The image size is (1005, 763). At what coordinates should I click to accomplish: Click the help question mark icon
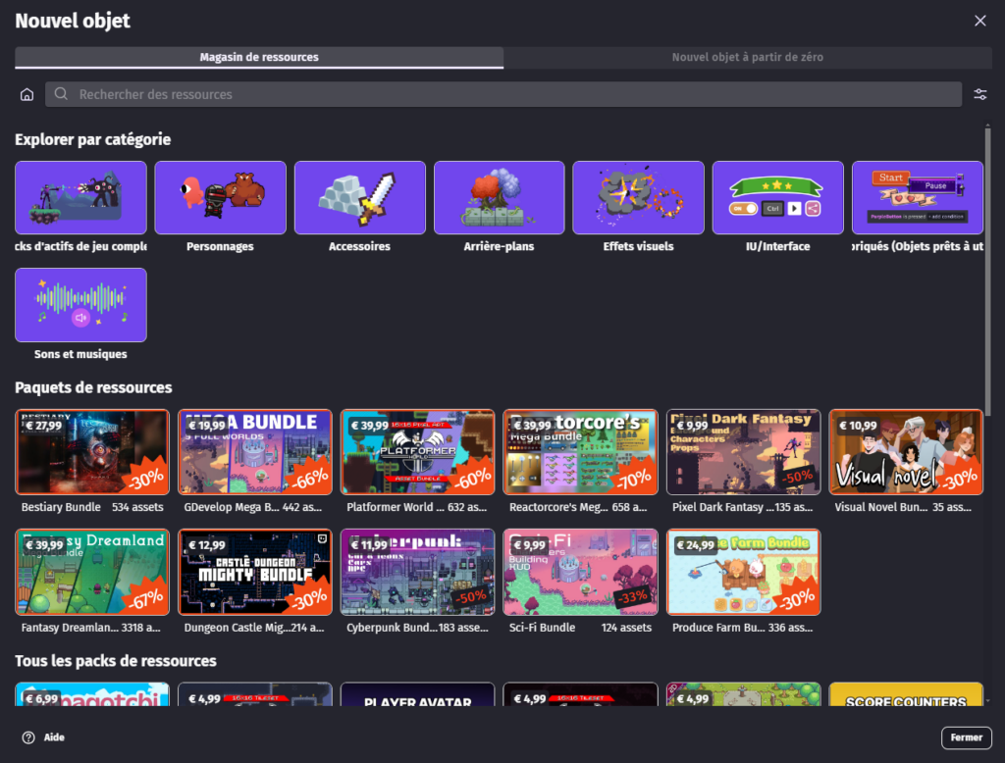(27, 738)
